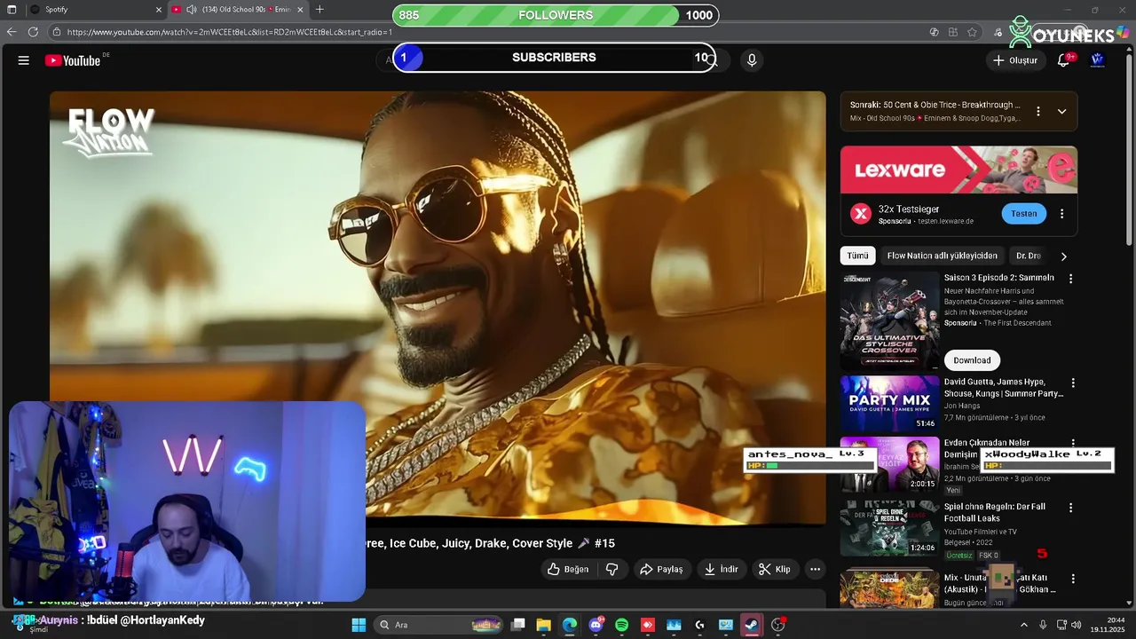The height and width of the screenshot is (639, 1136).
Task: Click the YouTube address bar URL
Action: (x=229, y=32)
